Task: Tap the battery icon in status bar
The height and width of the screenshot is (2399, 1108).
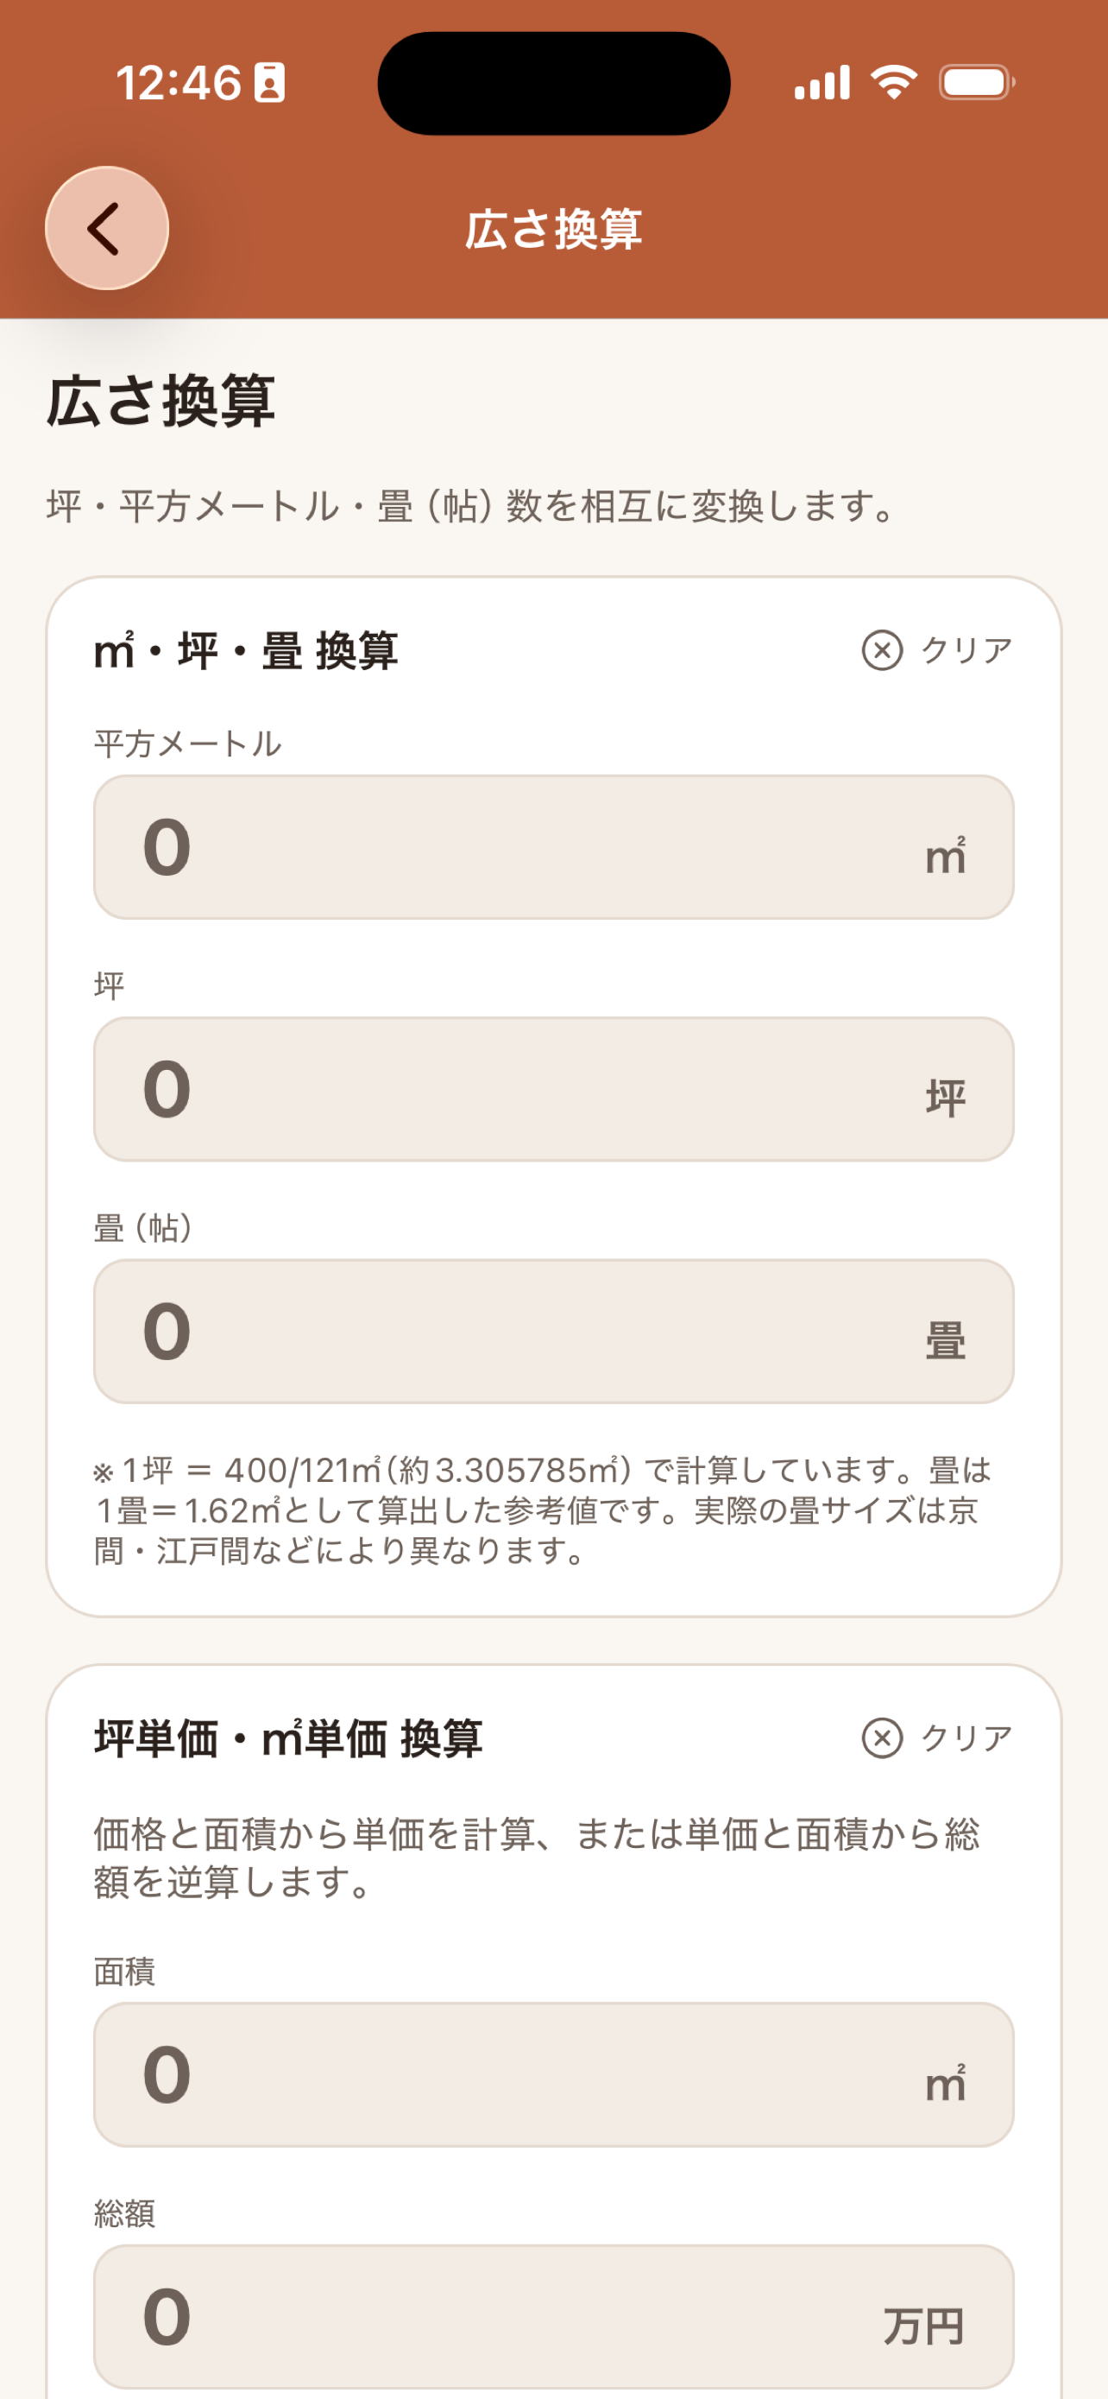Action: (977, 83)
